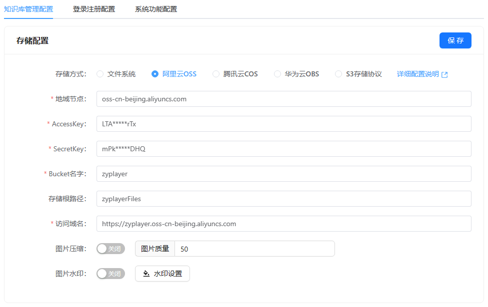Toggle the 图片压缩 switch on
This screenshot has width=488, height=307.
click(110, 249)
